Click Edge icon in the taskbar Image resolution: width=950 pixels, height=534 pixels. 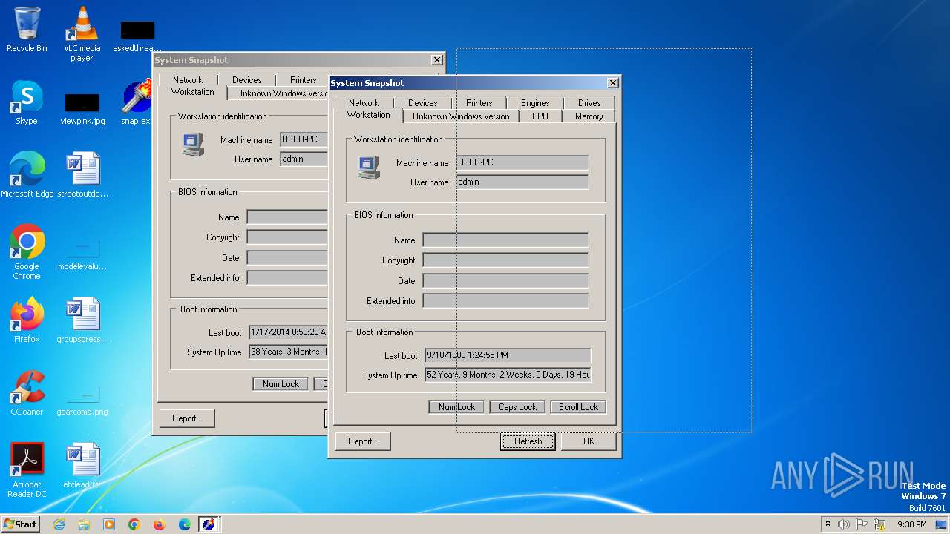pos(185,524)
